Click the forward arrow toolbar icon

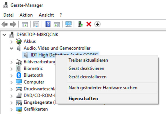tap(13, 24)
